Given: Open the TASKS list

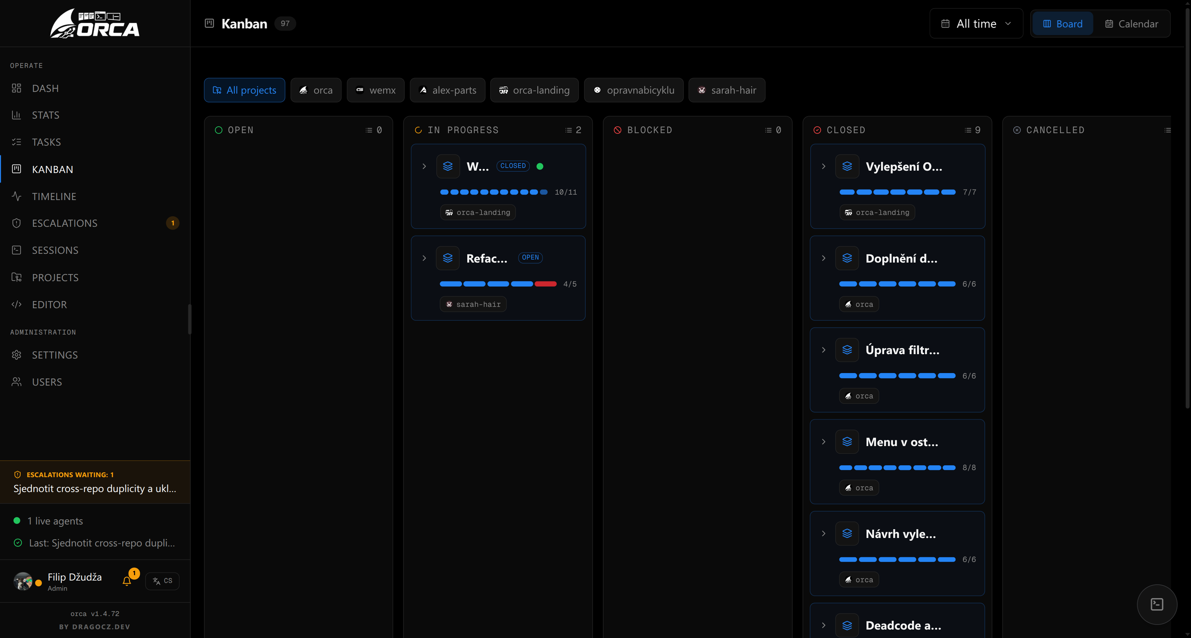Looking at the screenshot, I should [x=46, y=142].
